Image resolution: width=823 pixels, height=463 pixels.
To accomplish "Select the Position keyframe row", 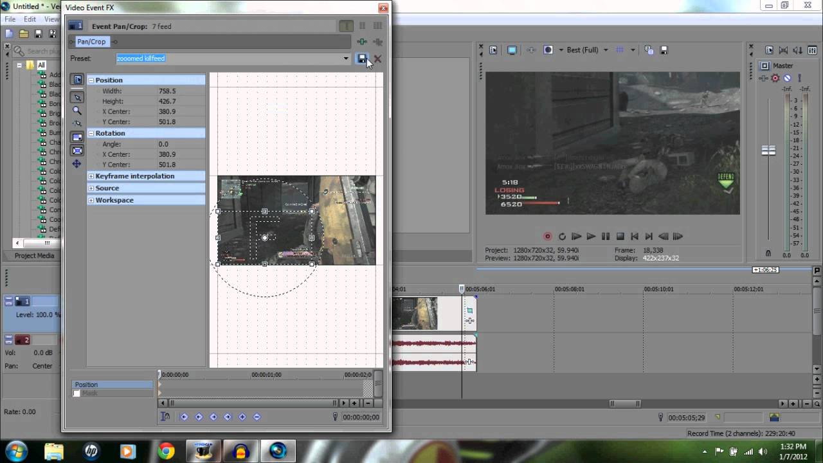I will tap(113, 385).
